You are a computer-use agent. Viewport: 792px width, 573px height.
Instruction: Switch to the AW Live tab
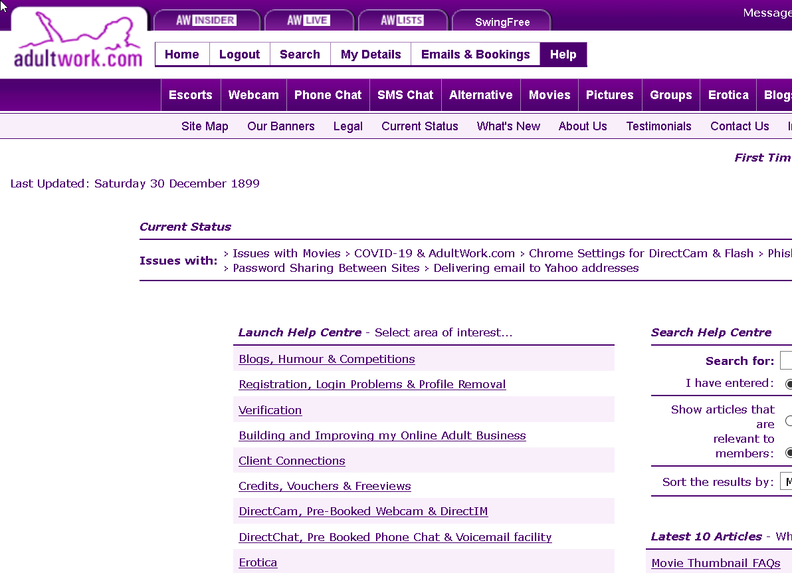click(308, 20)
